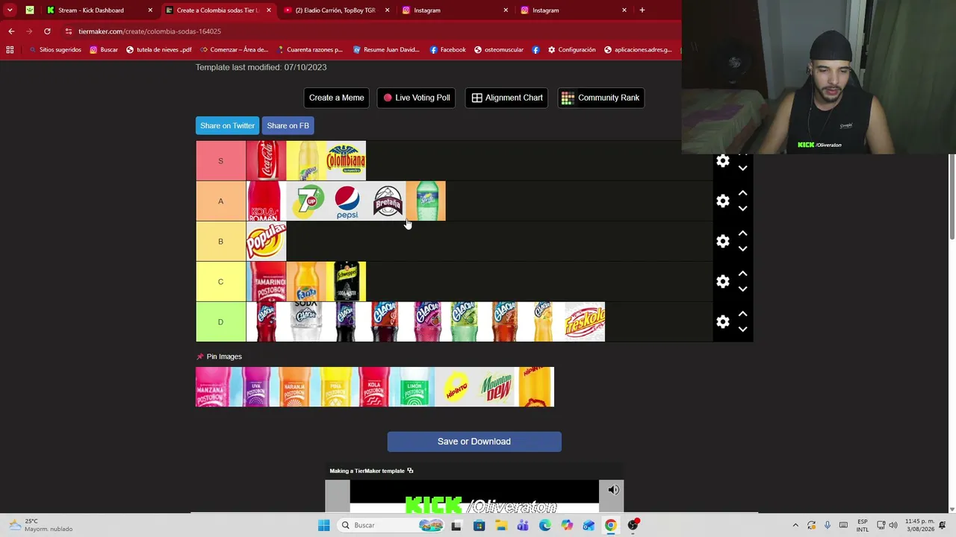Move the S tier row down
Screen dimensions: 956x537
(742, 169)
